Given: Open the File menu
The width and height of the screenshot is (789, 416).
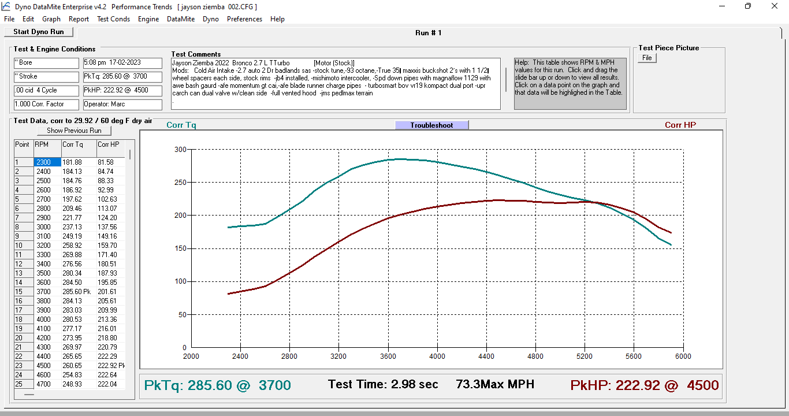Looking at the screenshot, I should (9, 19).
